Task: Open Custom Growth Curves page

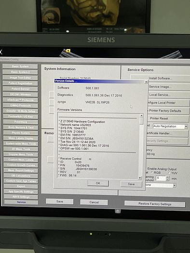Action: pos(21,165)
